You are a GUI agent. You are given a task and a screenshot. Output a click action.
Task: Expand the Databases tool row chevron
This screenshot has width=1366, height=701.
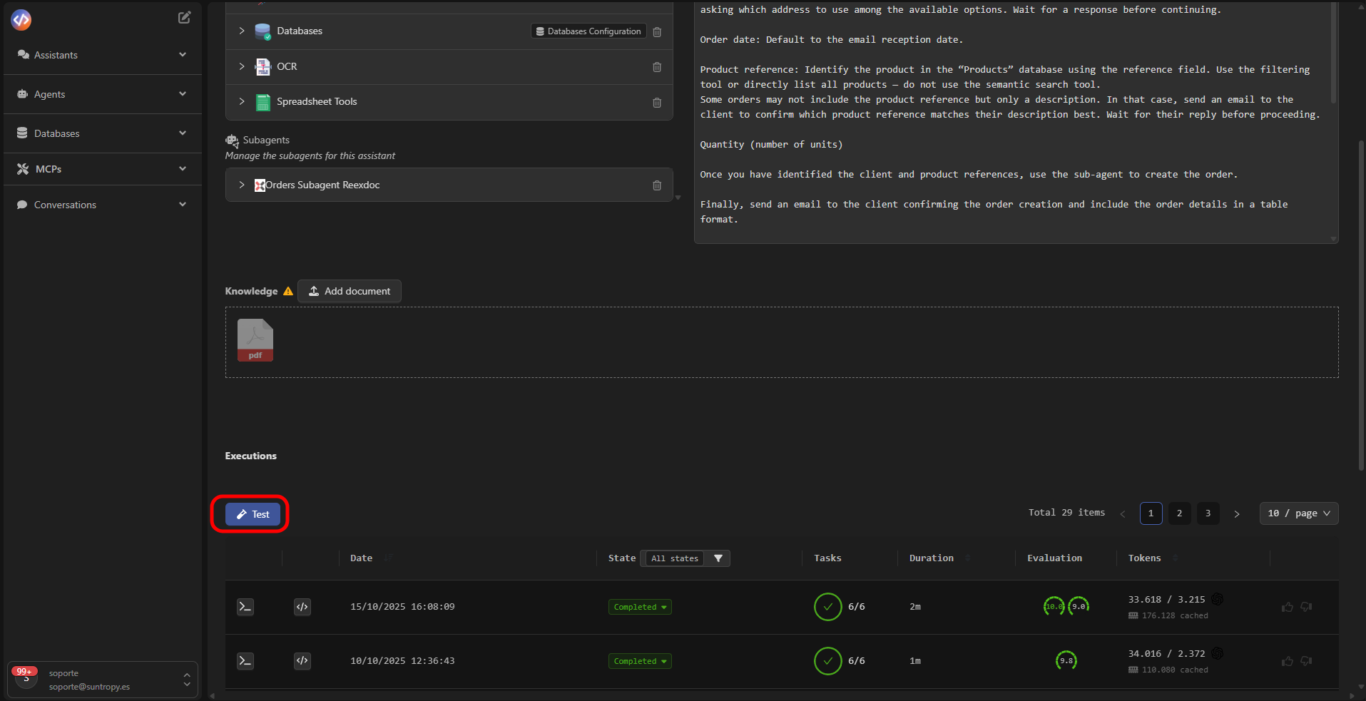242,31
